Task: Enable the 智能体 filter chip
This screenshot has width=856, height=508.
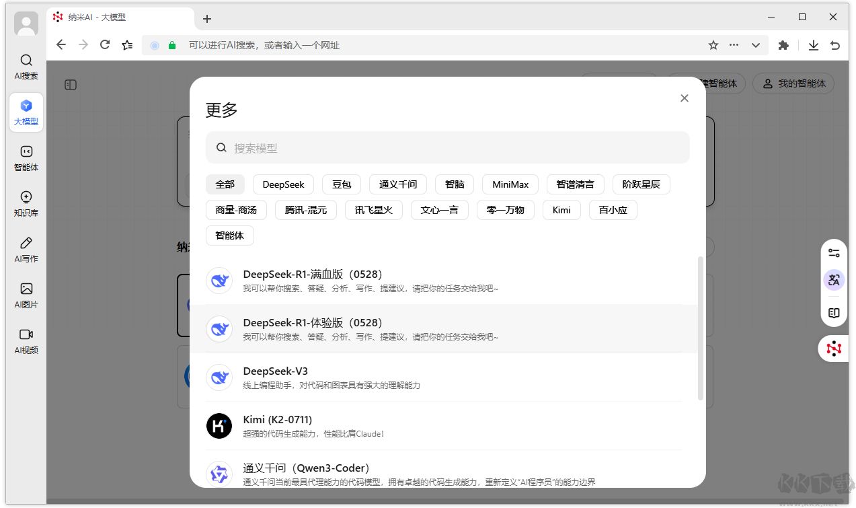Action: pyautogui.click(x=229, y=235)
